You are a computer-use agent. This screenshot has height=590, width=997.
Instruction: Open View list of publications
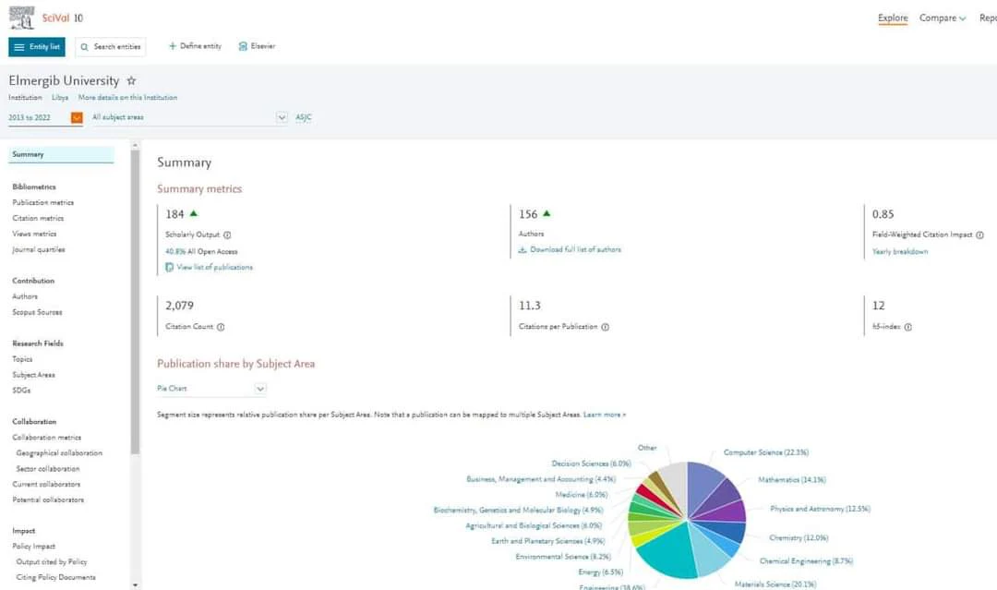[215, 268]
